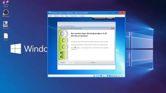Open the Справка menu in VirtualBox menu bar
This screenshot has width=166, height=93.
click(x=81, y=16)
